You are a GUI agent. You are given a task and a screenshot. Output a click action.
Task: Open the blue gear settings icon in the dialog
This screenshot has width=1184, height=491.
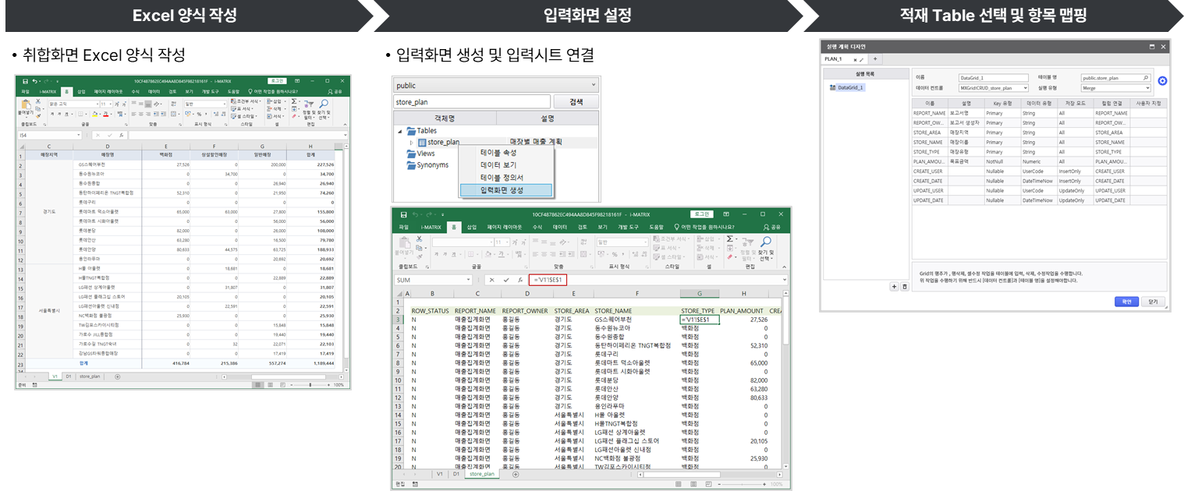(1162, 81)
